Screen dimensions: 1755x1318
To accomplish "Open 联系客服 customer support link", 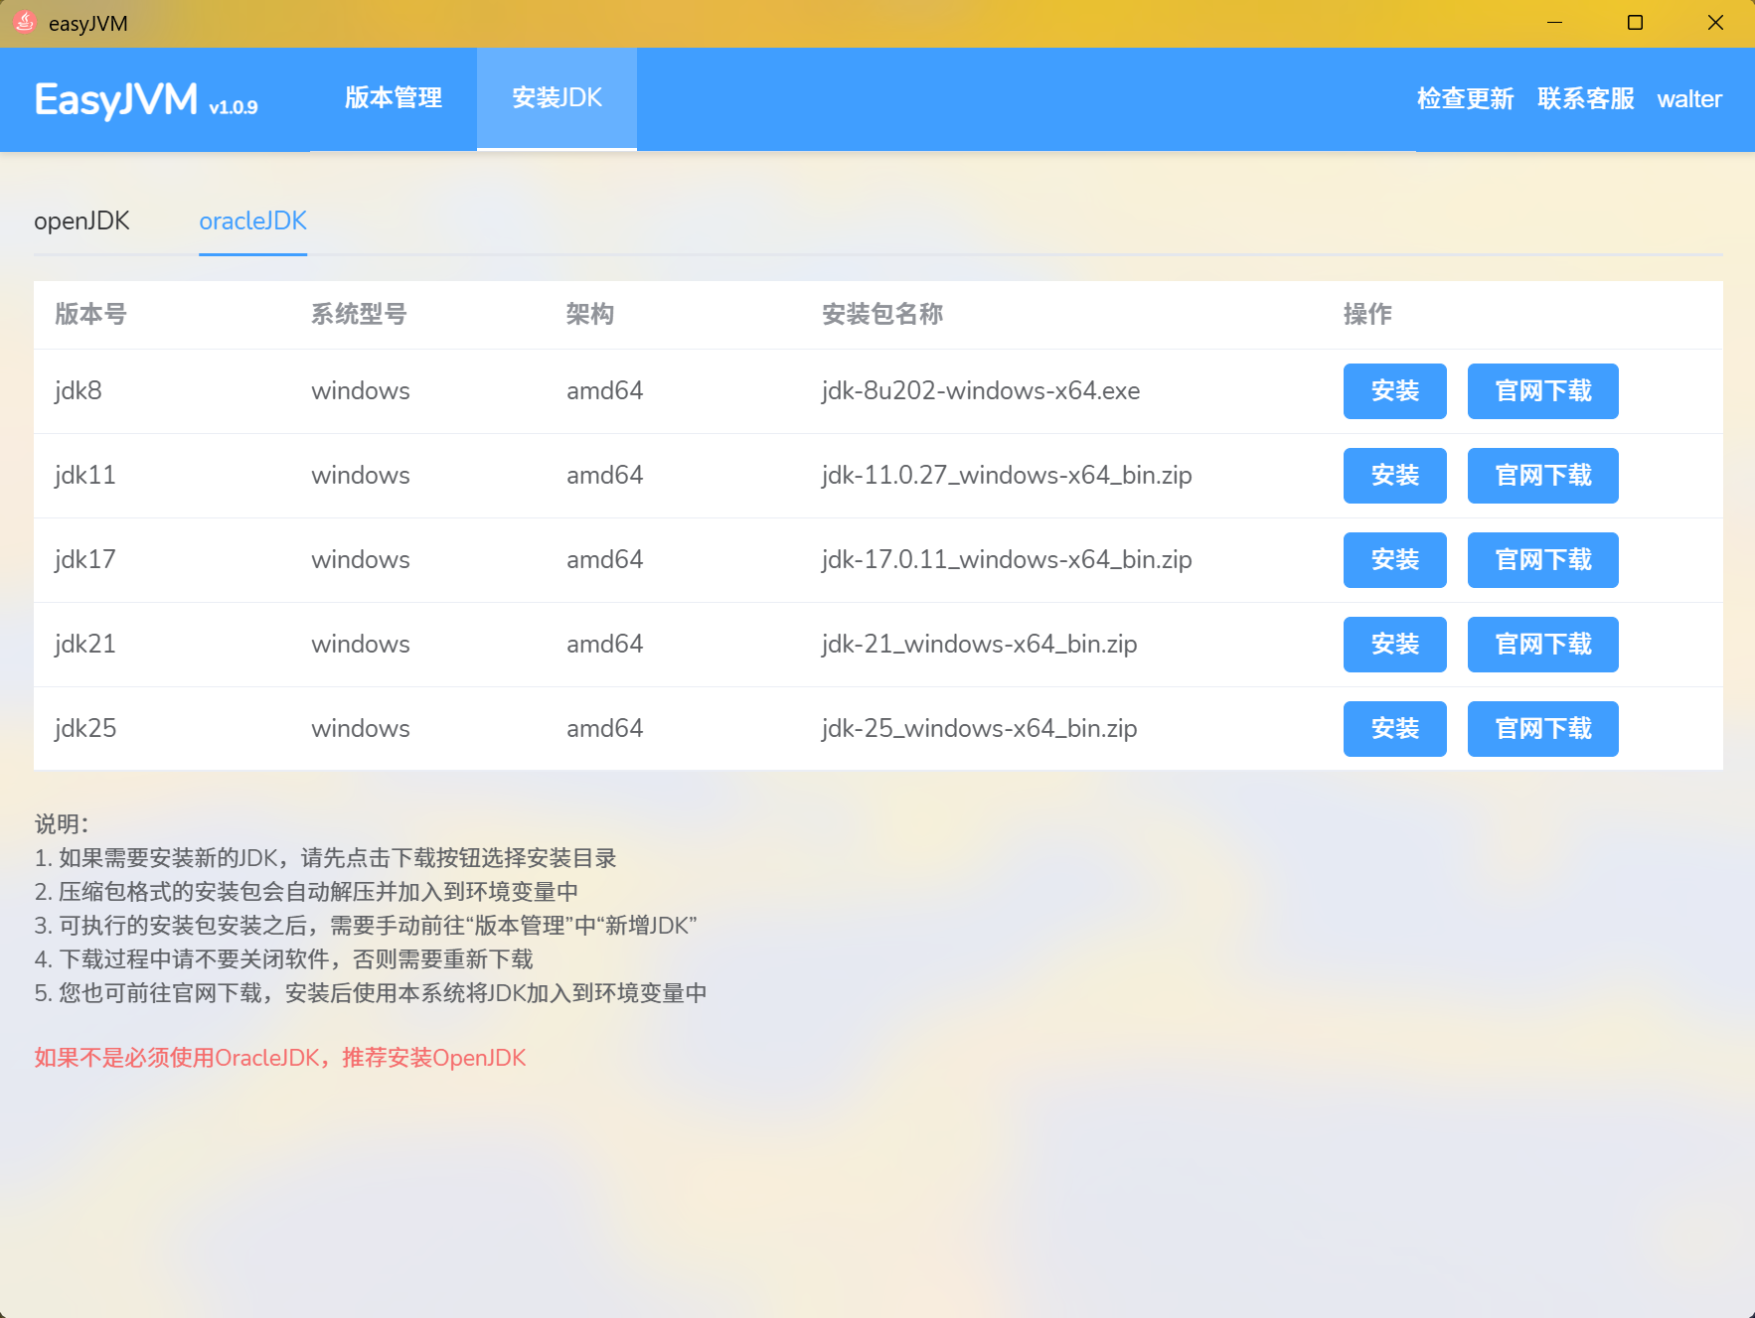I will click(x=1585, y=99).
